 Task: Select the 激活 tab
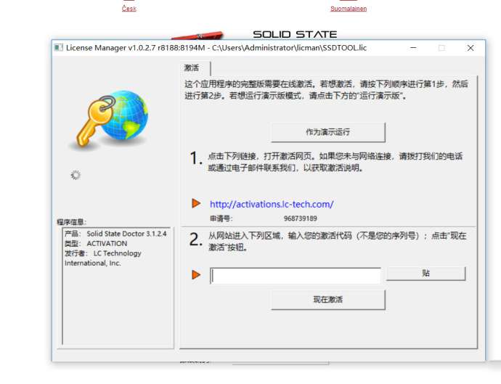pos(192,68)
